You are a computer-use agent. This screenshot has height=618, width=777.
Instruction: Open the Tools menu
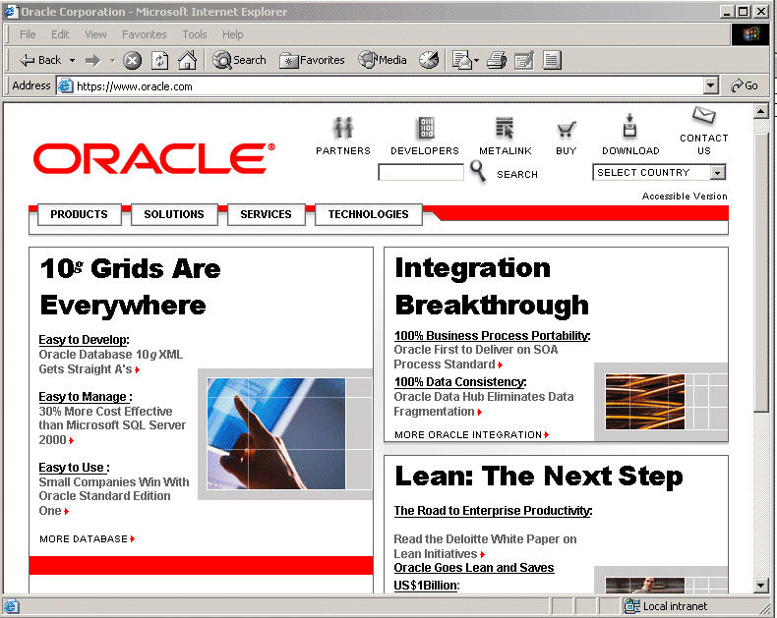pos(195,34)
